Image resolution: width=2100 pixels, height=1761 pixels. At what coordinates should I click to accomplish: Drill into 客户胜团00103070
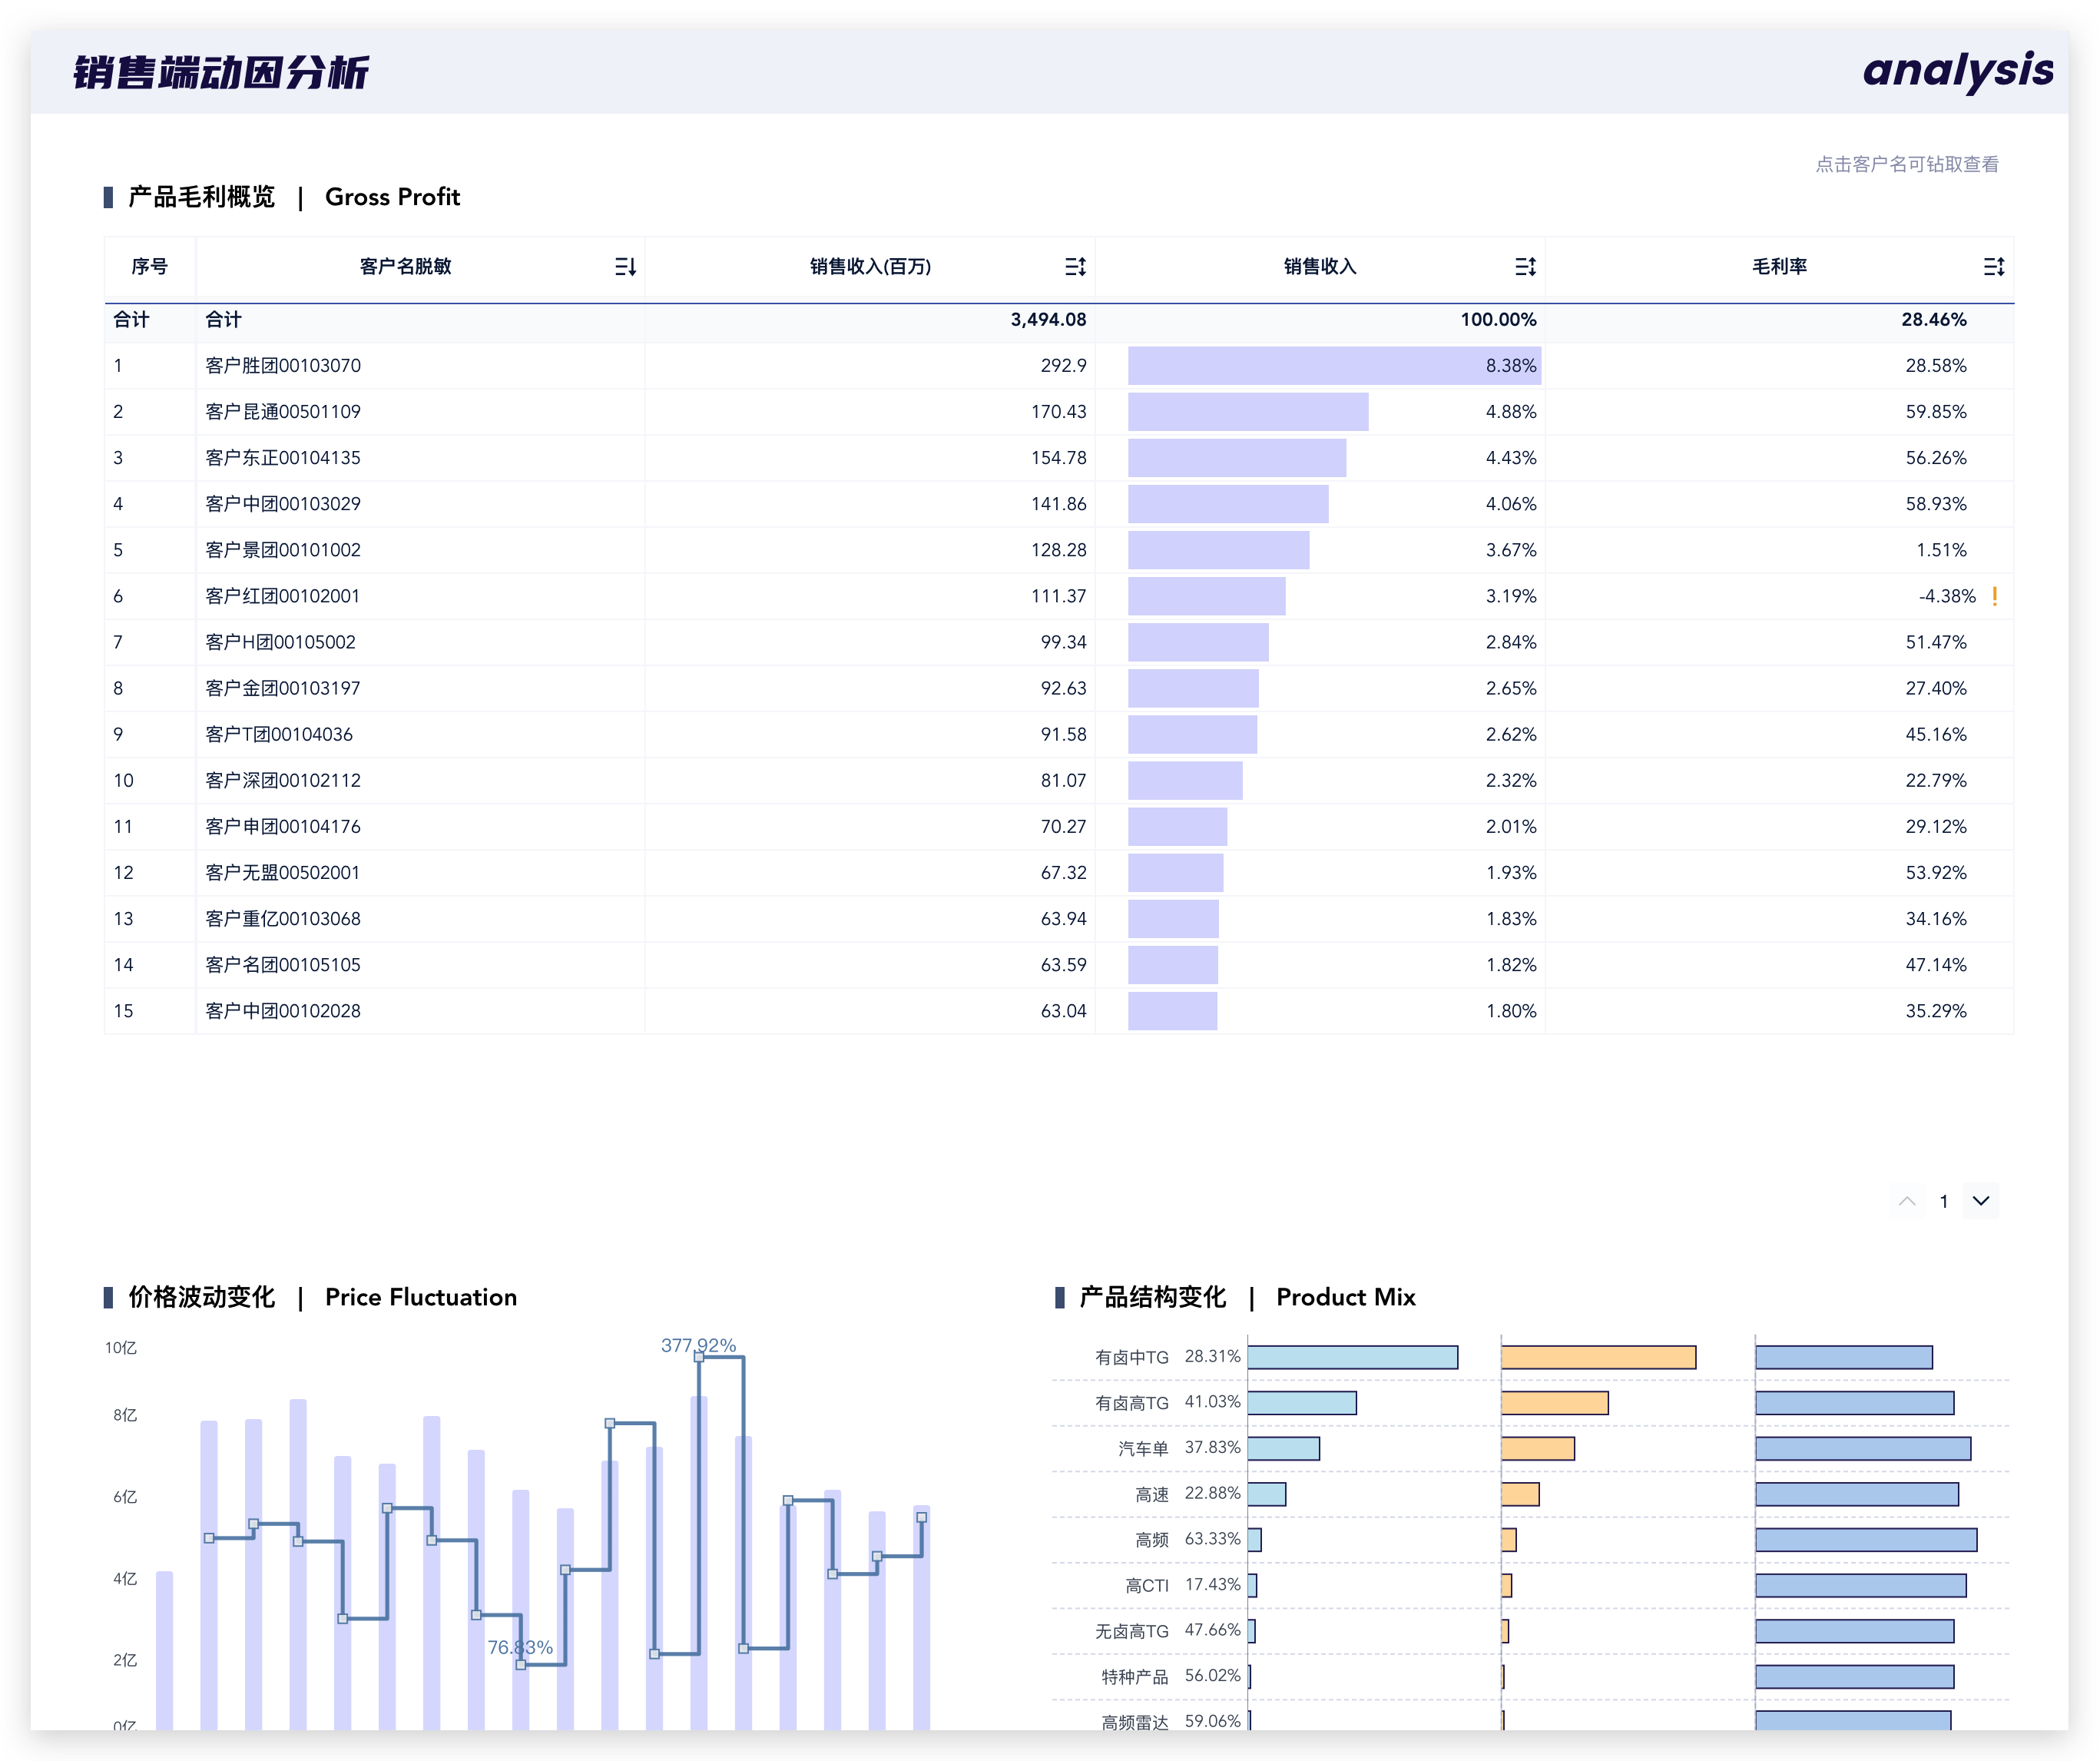click(283, 366)
